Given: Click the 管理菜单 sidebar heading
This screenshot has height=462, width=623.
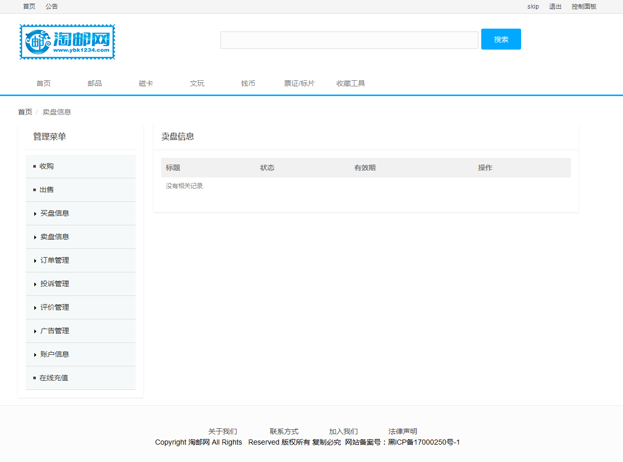Looking at the screenshot, I should pyautogui.click(x=50, y=136).
